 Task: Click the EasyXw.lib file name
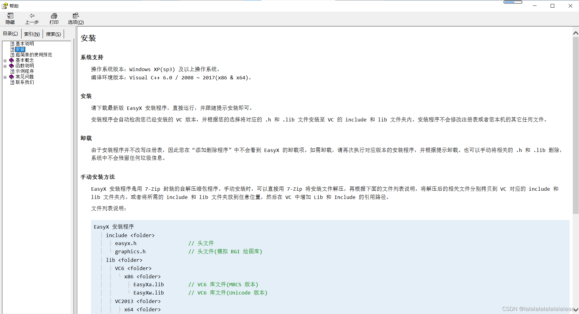click(149, 293)
